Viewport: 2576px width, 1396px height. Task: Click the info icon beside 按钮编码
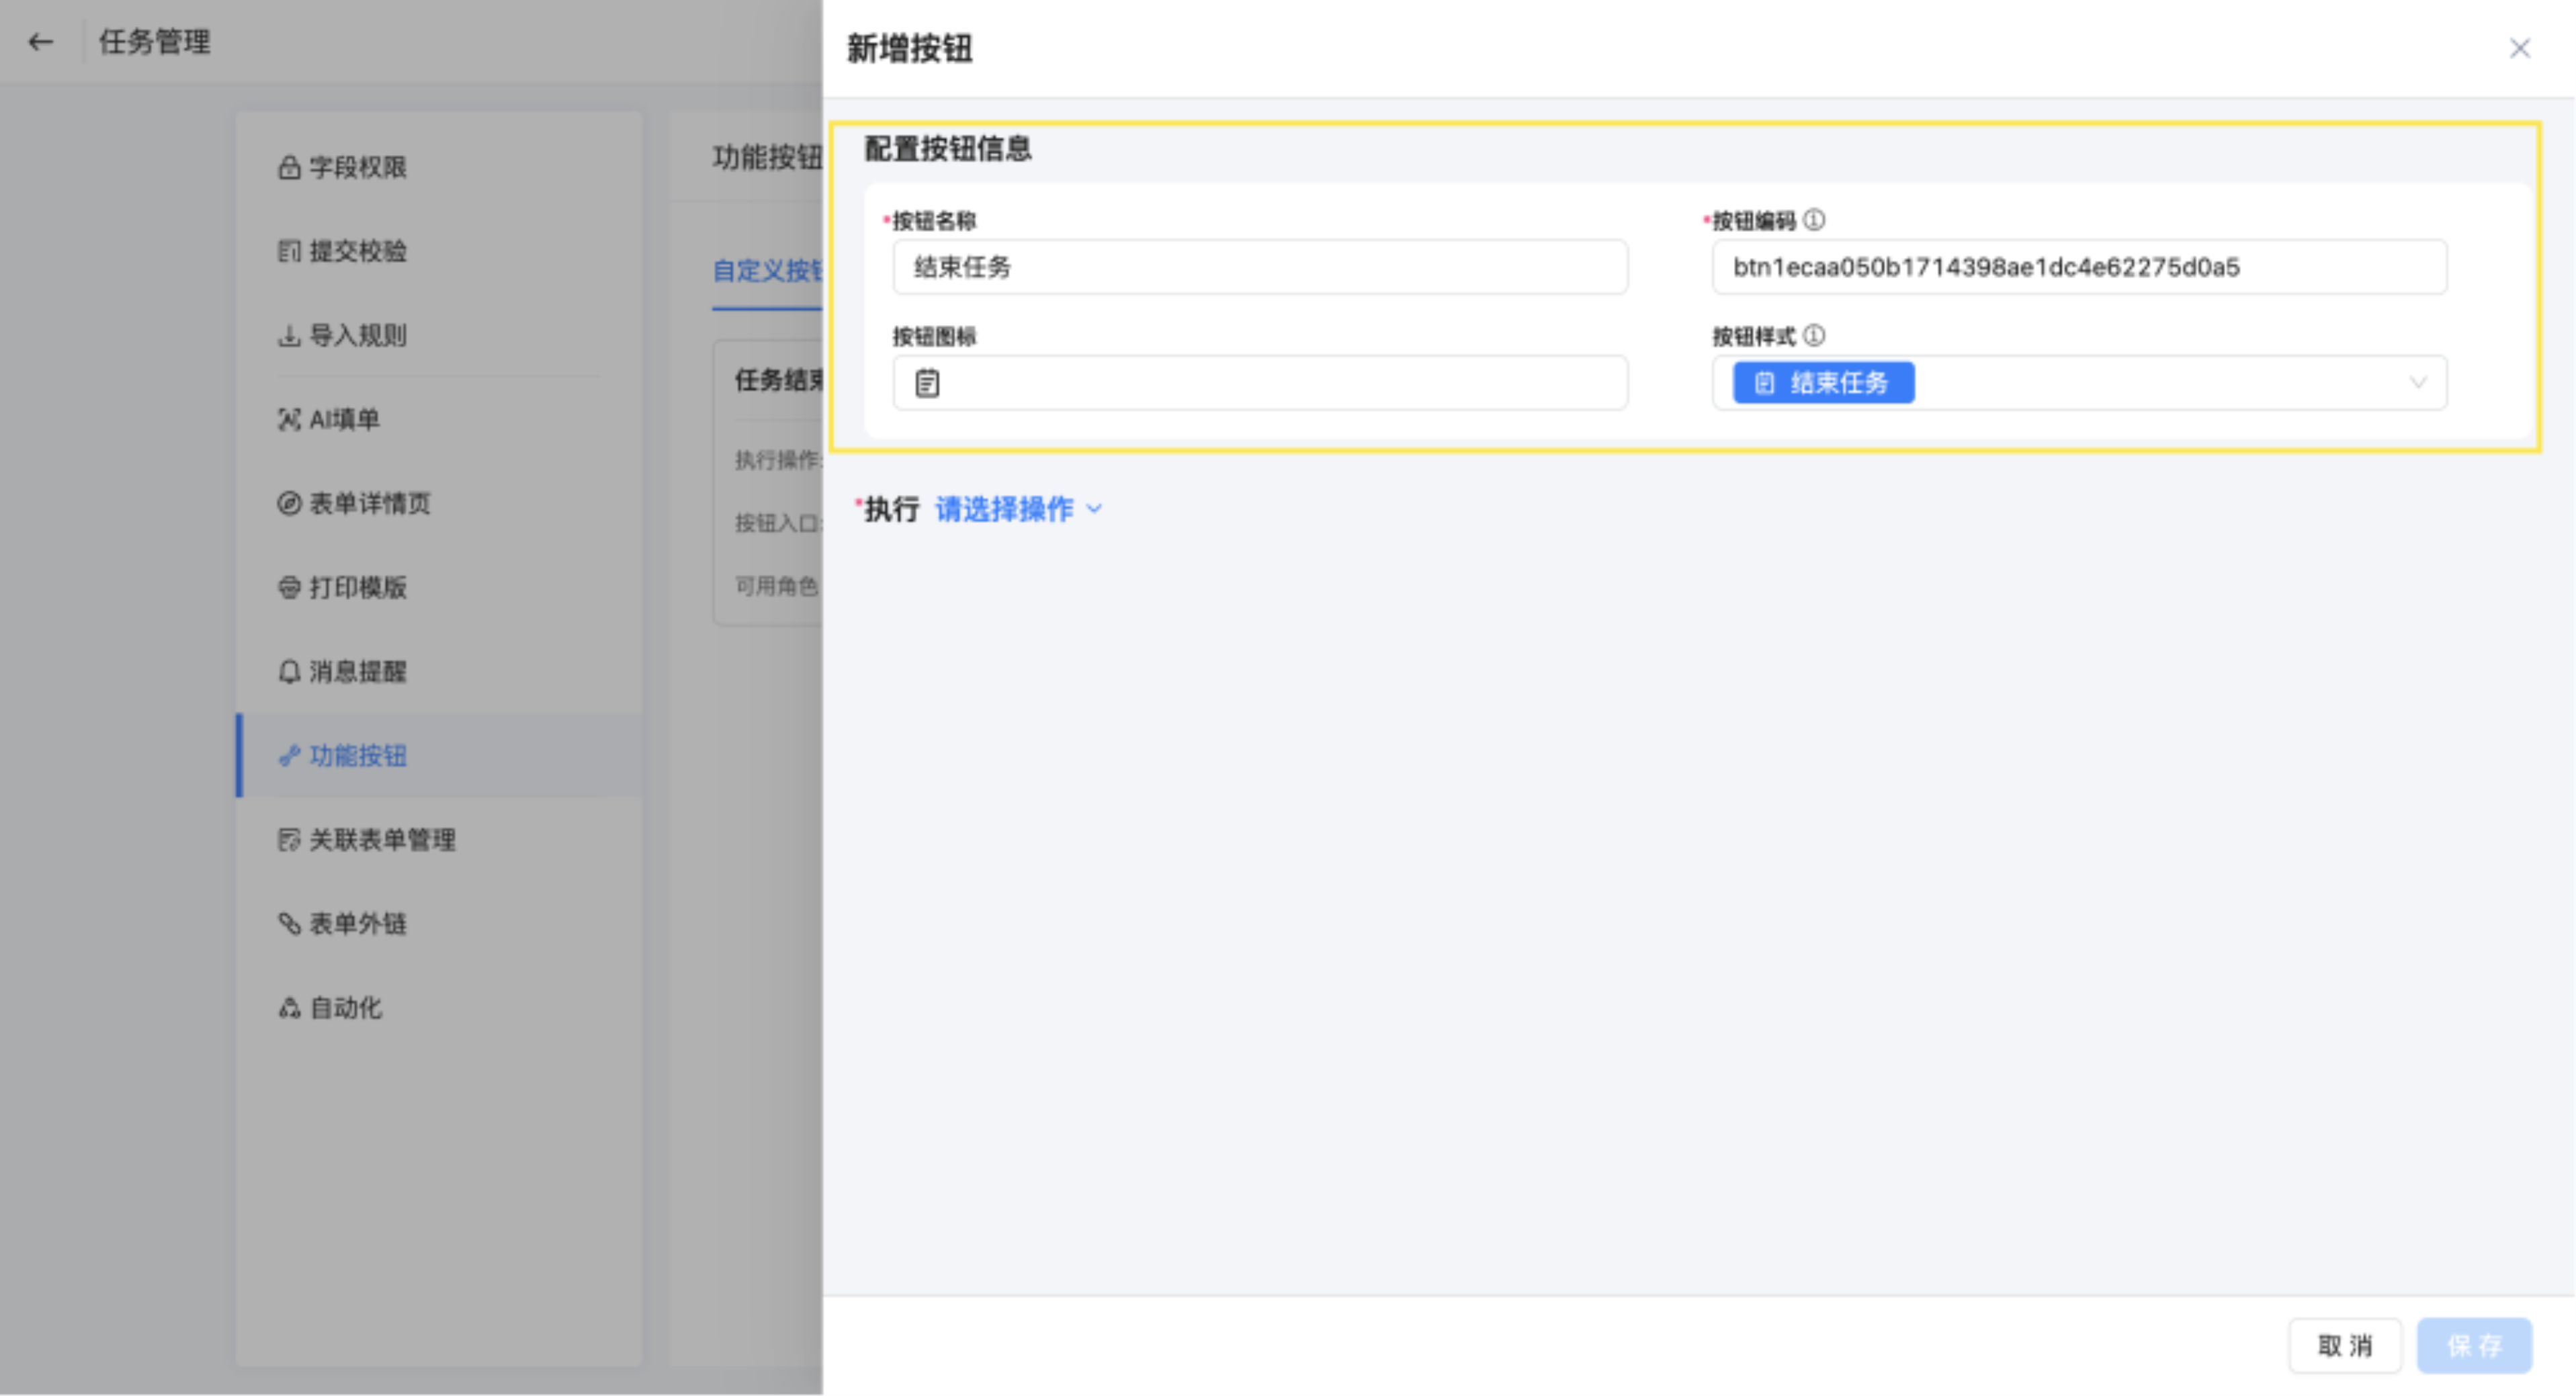1814,220
